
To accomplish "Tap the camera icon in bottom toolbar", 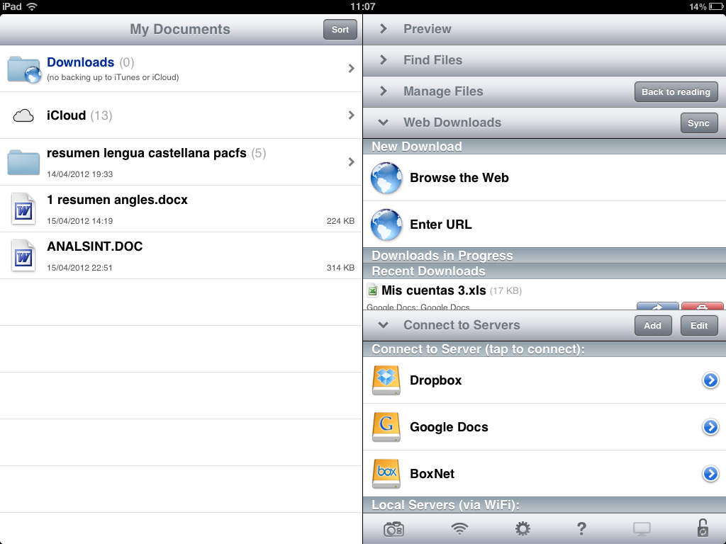I will point(393,528).
